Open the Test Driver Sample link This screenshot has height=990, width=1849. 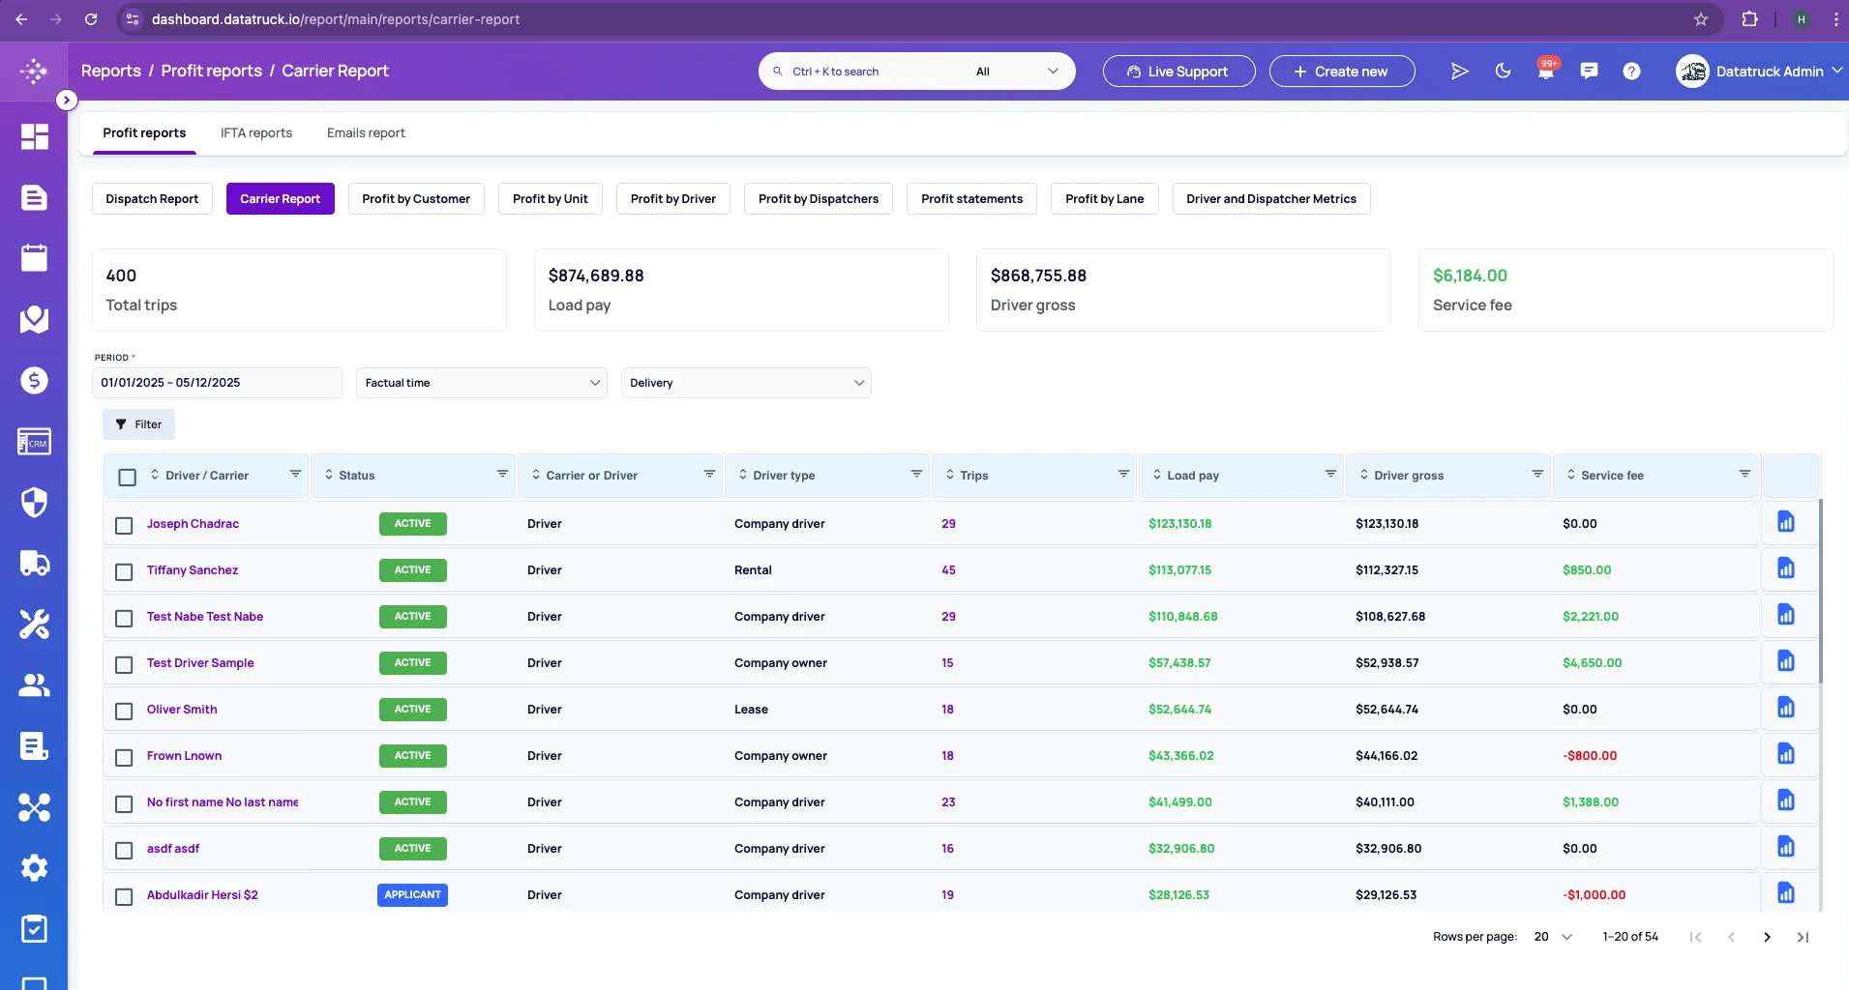[x=200, y=663]
